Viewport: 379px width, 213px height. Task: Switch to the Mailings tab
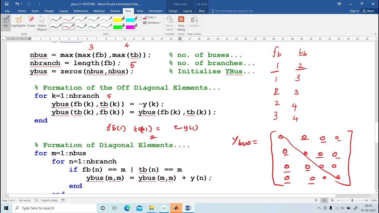point(99,11)
